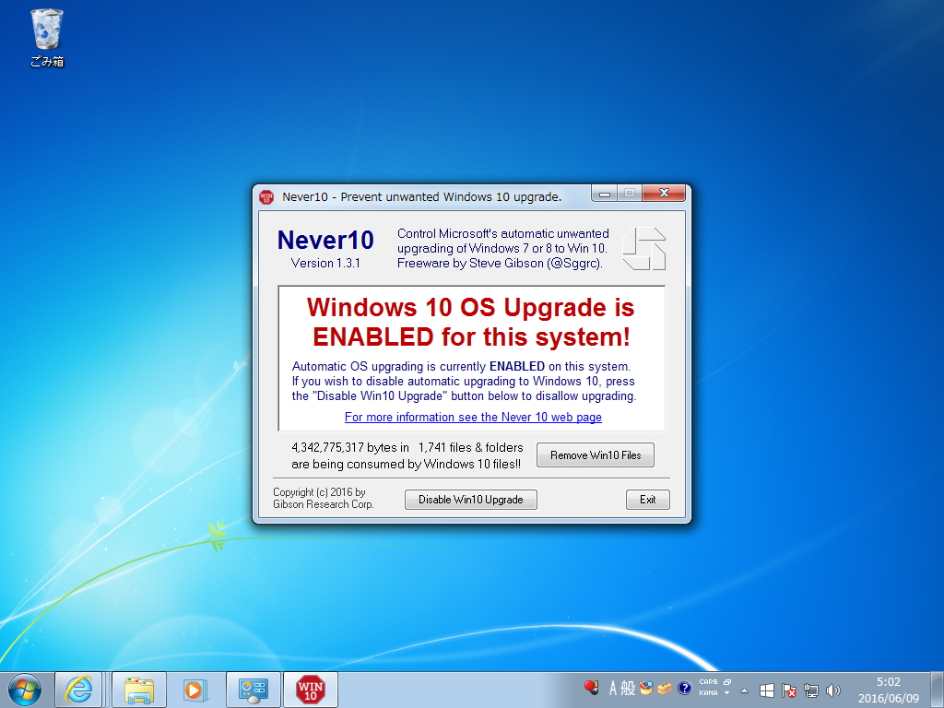Viewport: 944px width, 708px height.
Task: Click the speaker icon in the system tray
Action: (832, 690)
